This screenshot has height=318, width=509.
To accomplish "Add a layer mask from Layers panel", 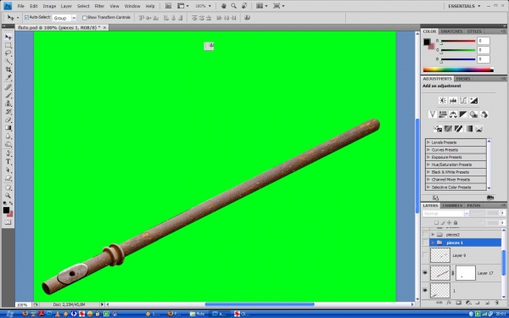I will click(x=458, y=303).
